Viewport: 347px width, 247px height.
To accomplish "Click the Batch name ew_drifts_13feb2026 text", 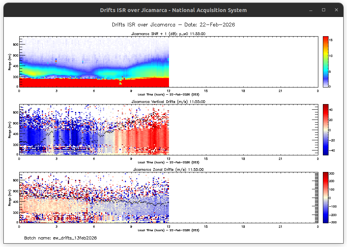I will point(60,238).
